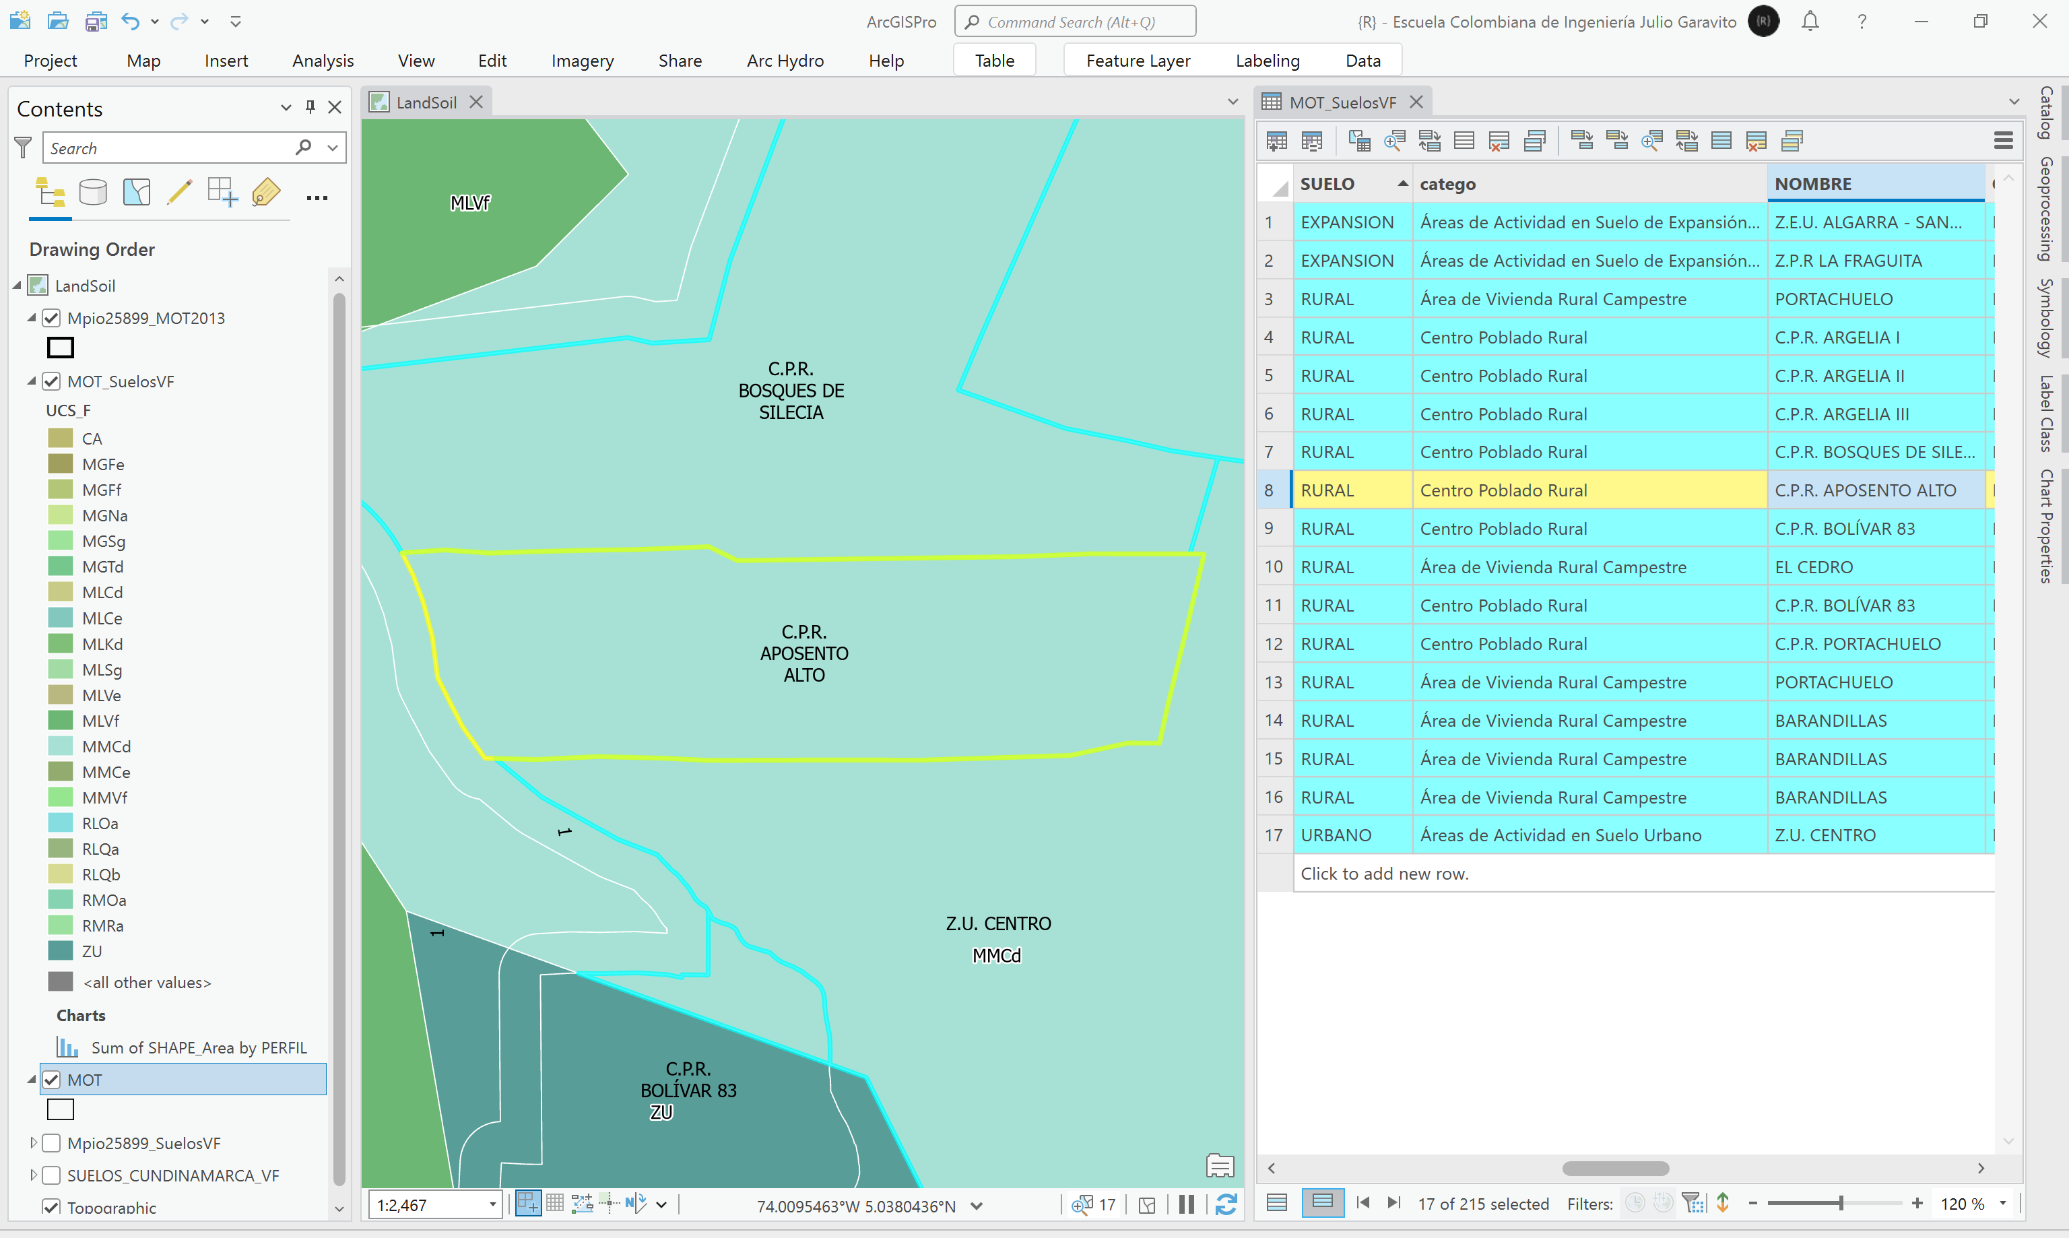Click the MLVf legend color swatch

point(61,721)
